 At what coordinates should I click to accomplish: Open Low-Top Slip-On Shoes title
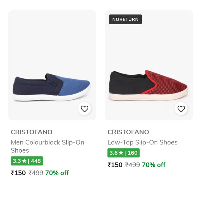[x=142, y=142]
